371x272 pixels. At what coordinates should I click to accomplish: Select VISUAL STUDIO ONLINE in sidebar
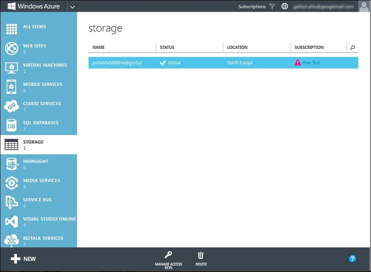pyautogui.click(x=49, y=219)
